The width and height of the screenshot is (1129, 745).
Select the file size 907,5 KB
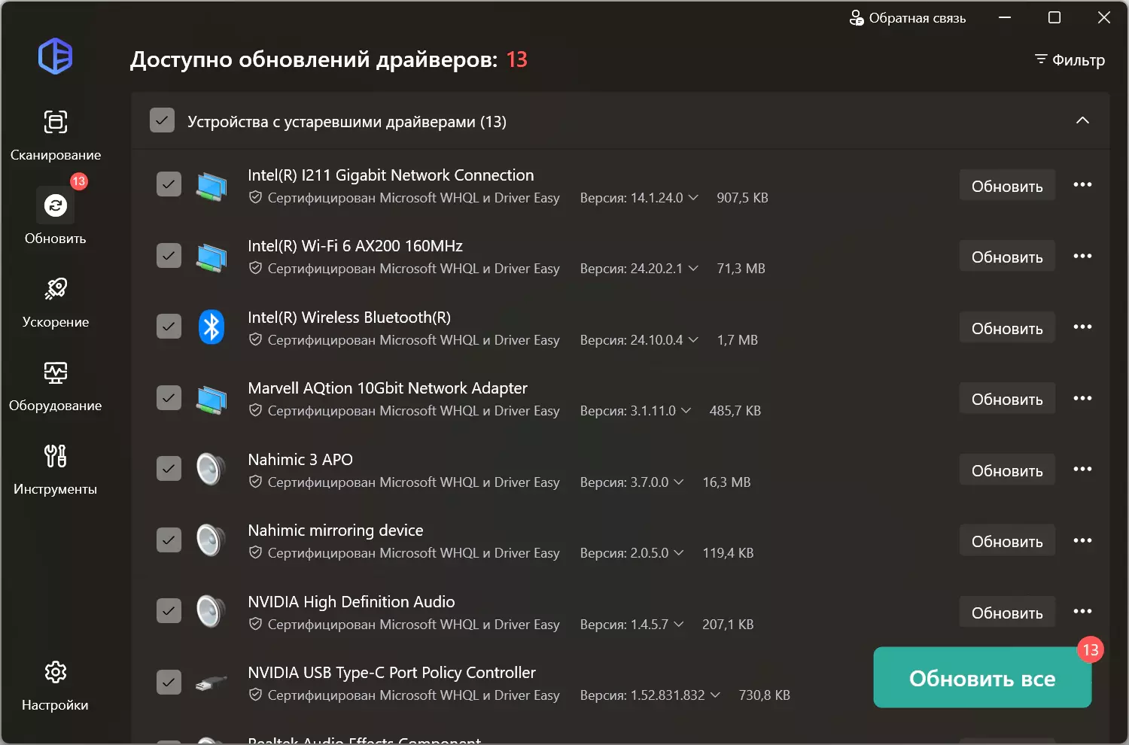pos(742,198)
